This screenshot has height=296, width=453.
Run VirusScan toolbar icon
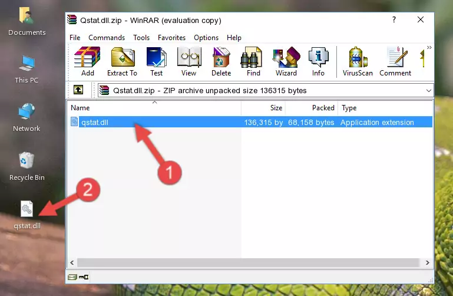tap(358, 61)
